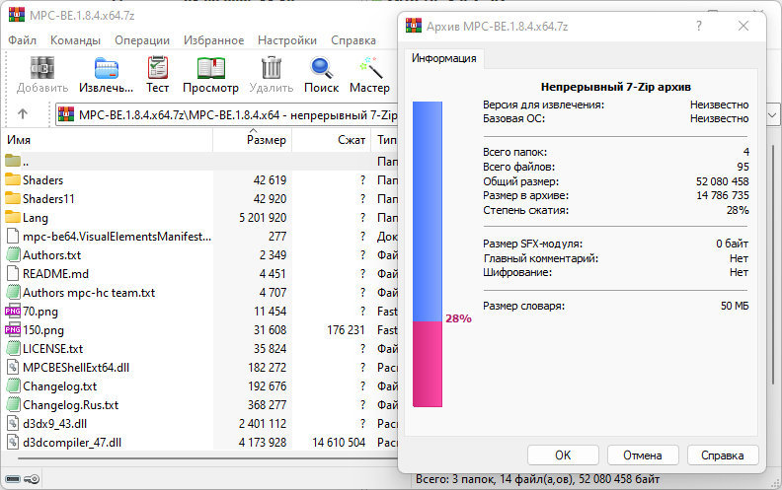Open the address bar dropdown arrow
The width and height of the screenshot is (782, 490).
(x=772, y=115)
